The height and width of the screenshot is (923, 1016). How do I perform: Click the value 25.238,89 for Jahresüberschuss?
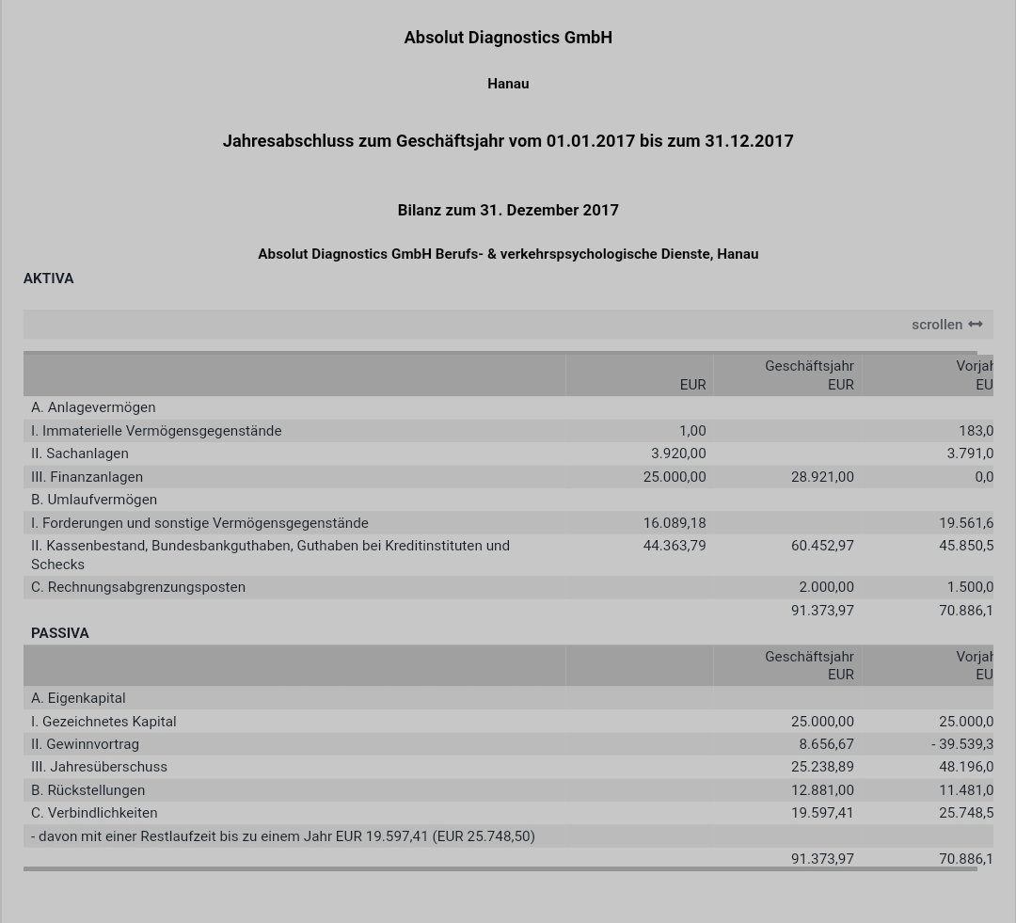[822, 767]
